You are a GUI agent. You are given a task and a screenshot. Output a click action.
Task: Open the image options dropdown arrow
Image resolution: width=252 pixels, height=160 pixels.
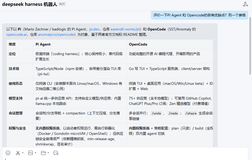pos(36,153)
